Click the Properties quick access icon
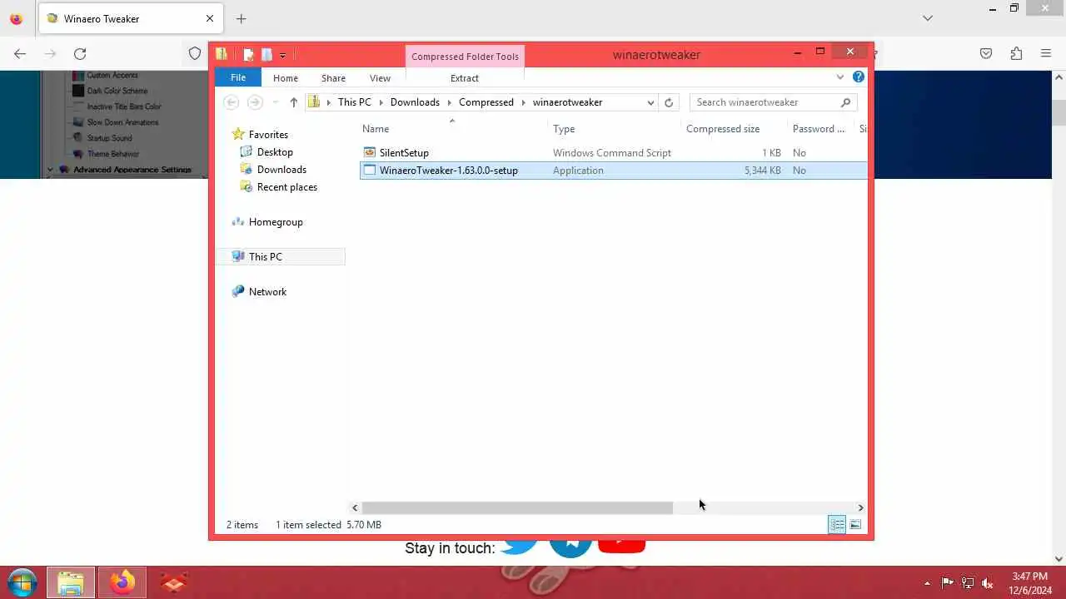Image resolution: width=1066 pixels, height=599 pixels. click(x=248, y=55)
